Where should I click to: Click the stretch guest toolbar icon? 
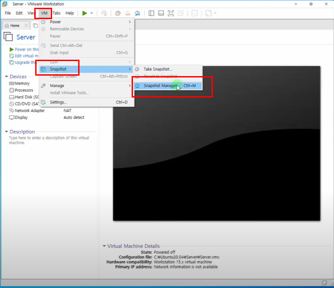(208, 13)
